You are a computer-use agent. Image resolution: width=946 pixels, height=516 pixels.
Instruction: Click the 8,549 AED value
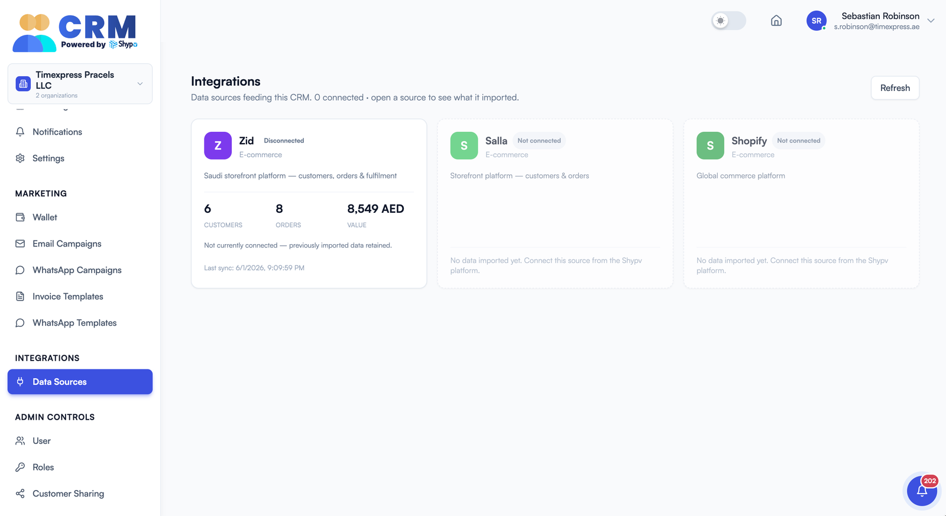375,209
